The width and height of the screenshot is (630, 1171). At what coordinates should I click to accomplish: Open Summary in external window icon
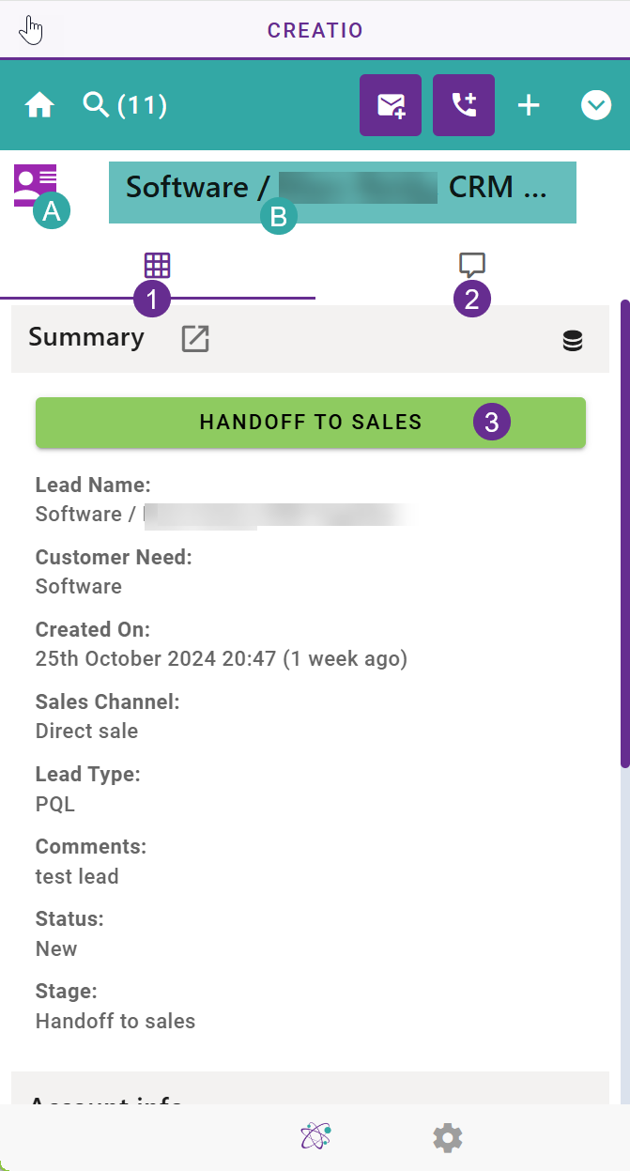tap(195, 339)
